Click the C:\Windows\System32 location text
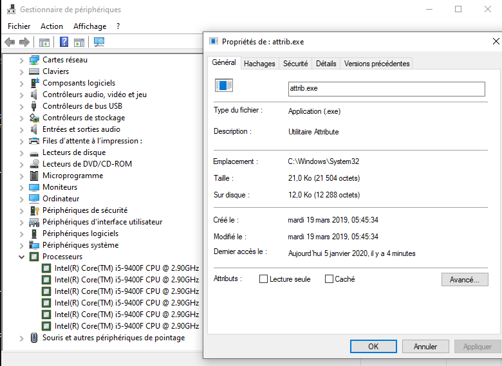Screen dimensions: 502x366 324,161
